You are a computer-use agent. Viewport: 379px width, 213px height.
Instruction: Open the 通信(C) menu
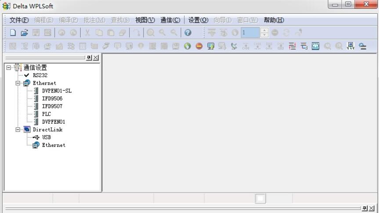click(x=170, y=20)
